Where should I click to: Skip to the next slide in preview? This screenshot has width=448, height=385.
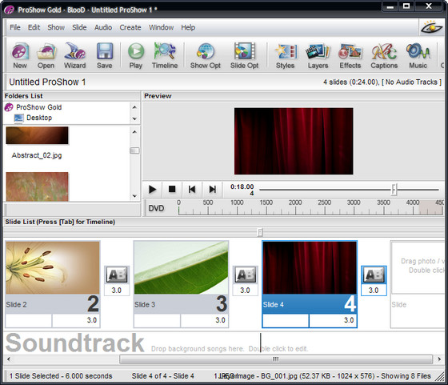(x=212, y=189)
